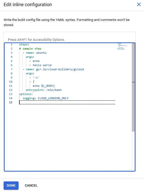Click the CANCEL button
This screenshot has height=192, width=144.
[31, 185]
